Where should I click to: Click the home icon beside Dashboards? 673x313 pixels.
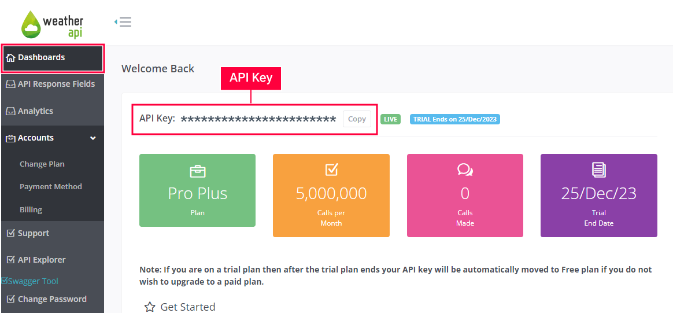tap(11, 57)
